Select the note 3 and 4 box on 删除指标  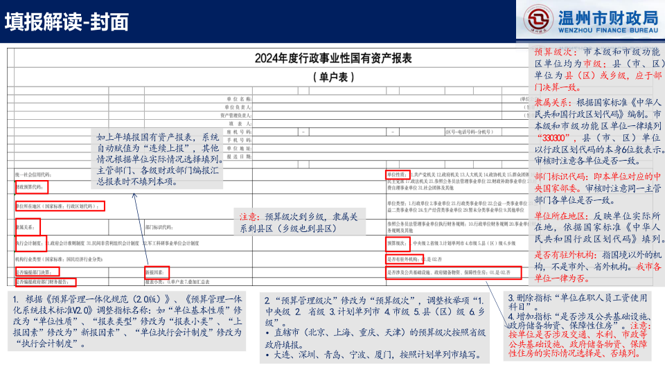(x=577, y=326)
